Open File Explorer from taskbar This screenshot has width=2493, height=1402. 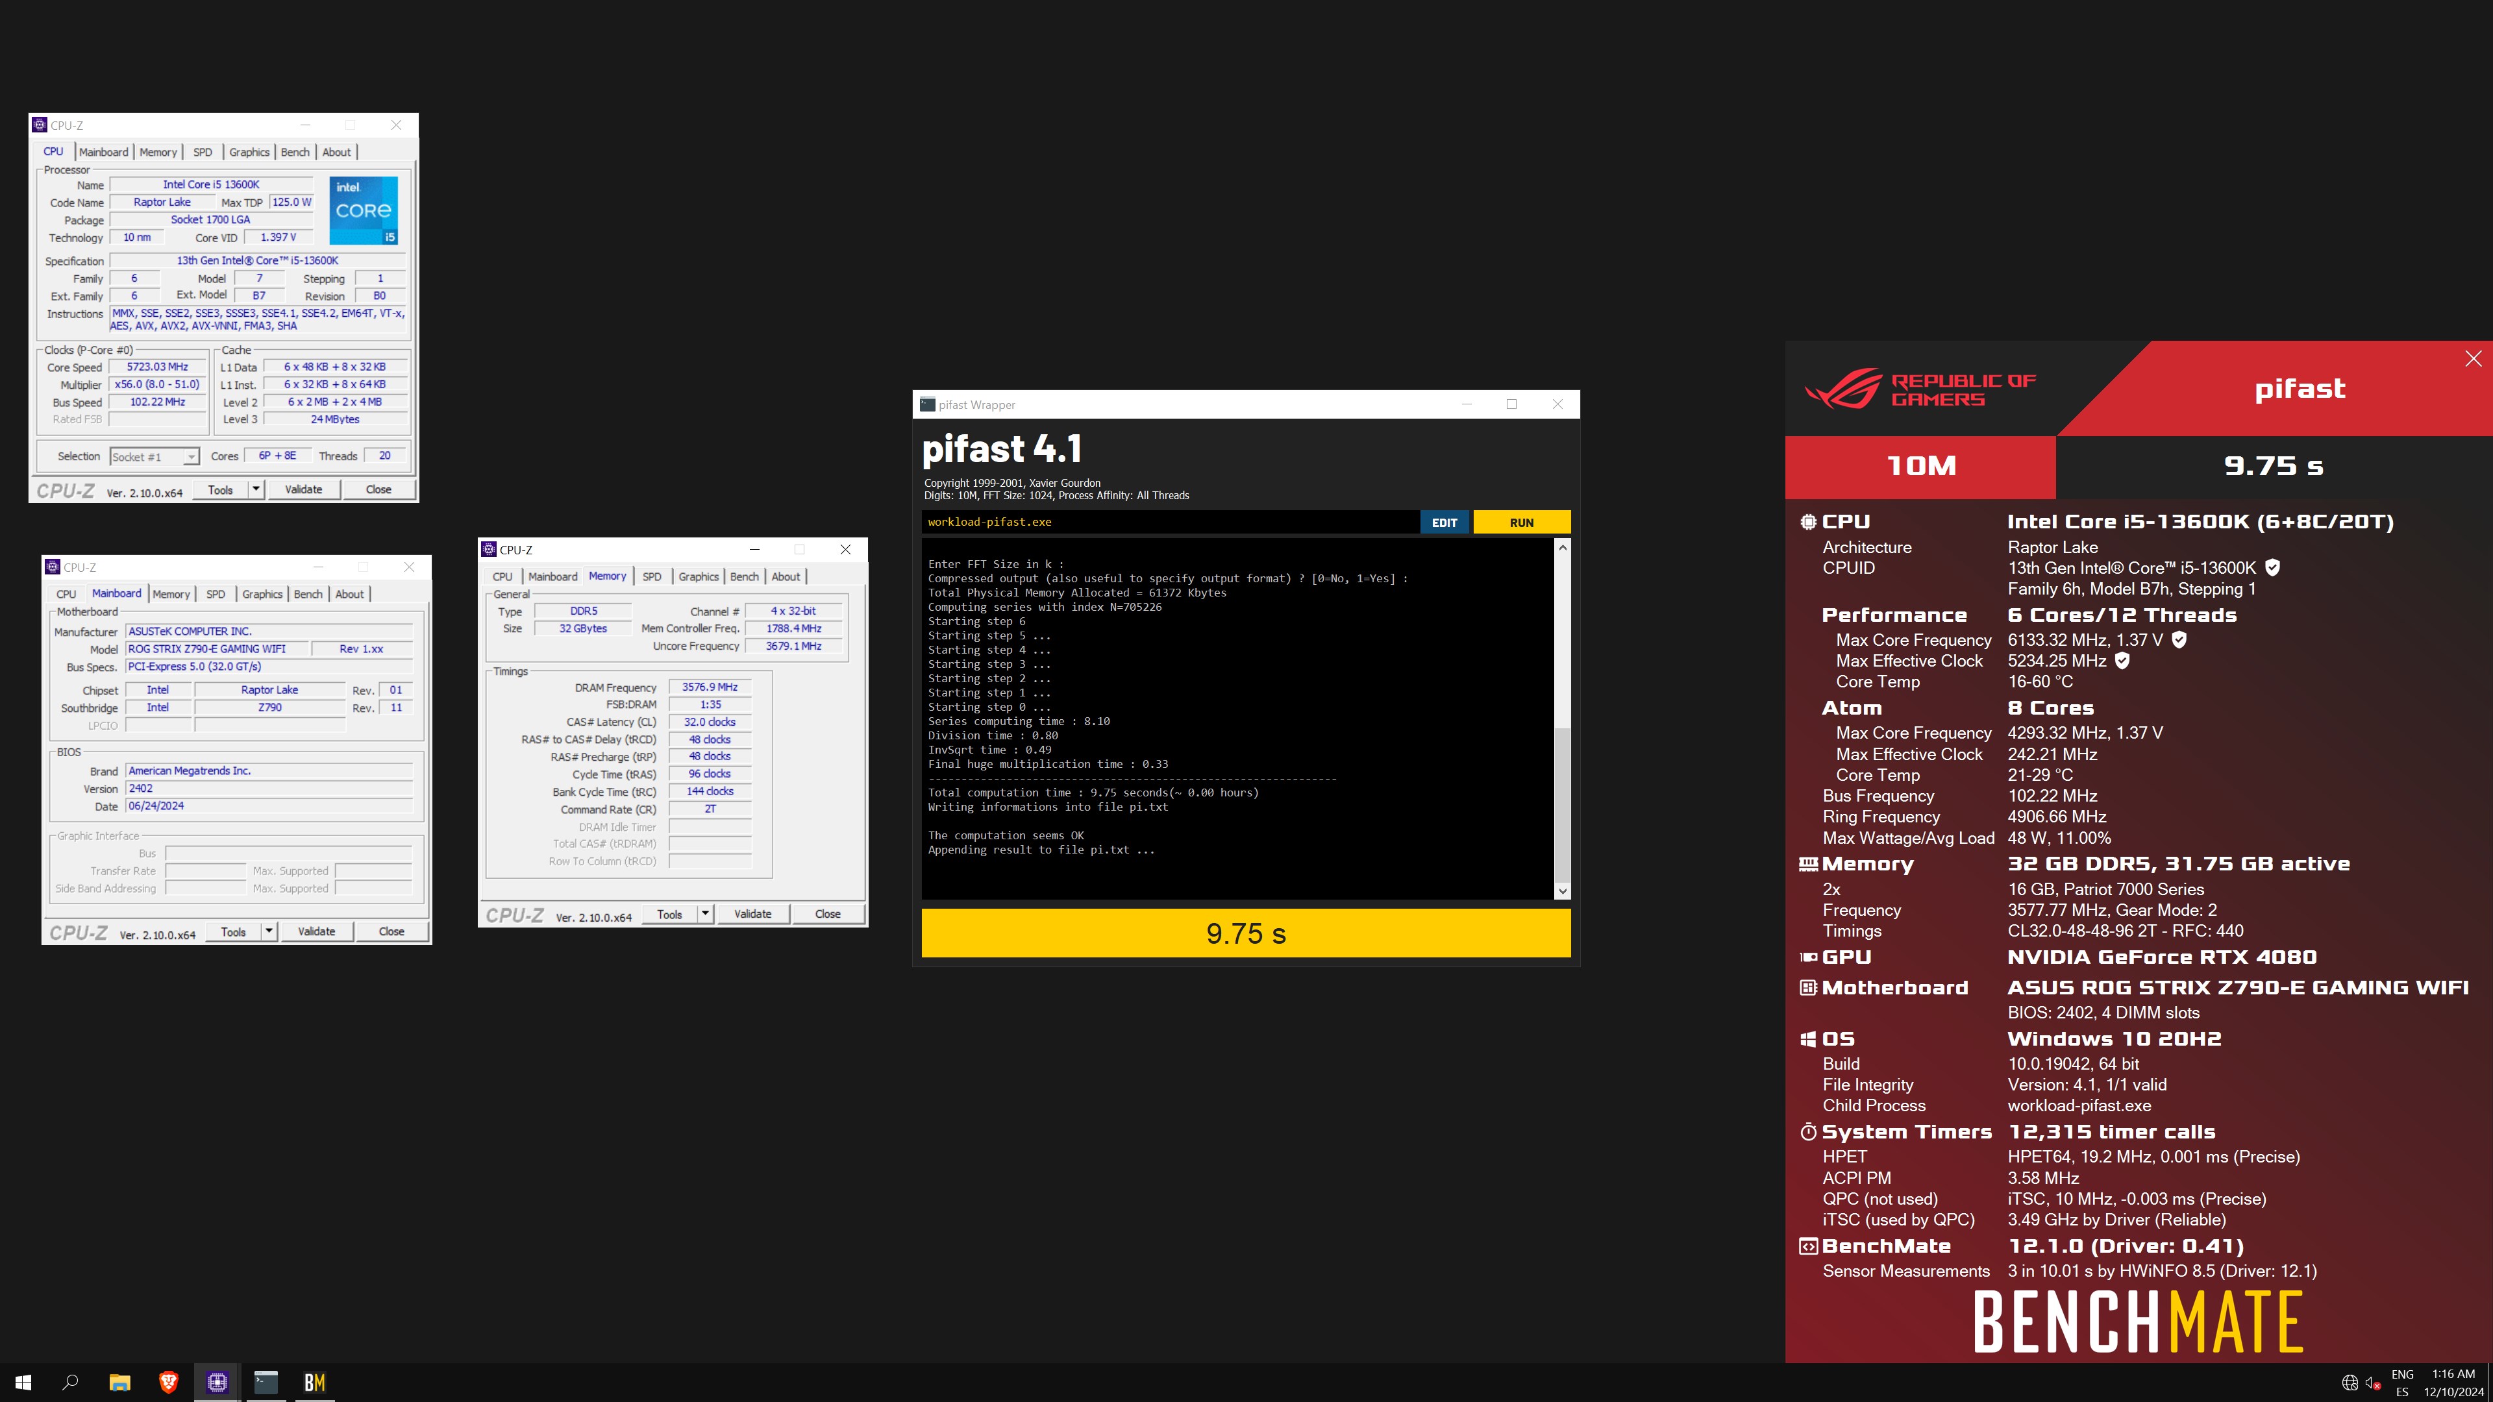pos(119,1383)
